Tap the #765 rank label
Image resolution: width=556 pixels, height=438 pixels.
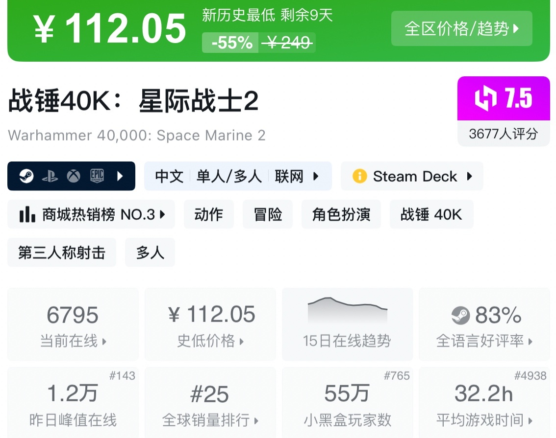(397, 375)
